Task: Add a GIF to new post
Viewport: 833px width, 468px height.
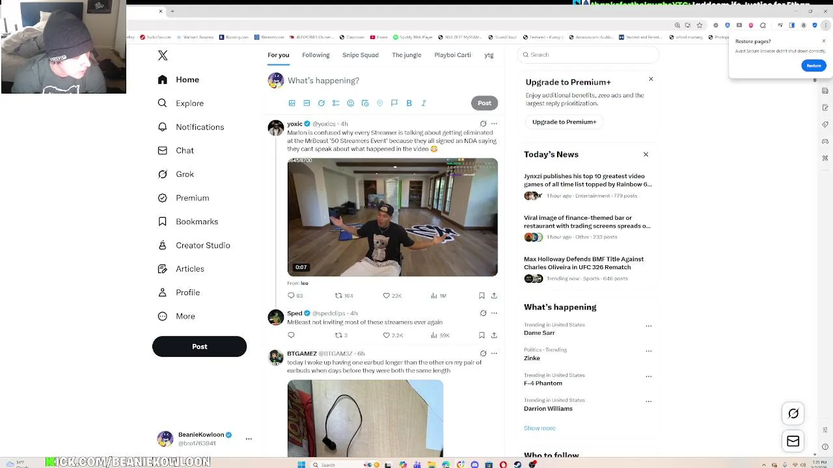Action: 307,103
